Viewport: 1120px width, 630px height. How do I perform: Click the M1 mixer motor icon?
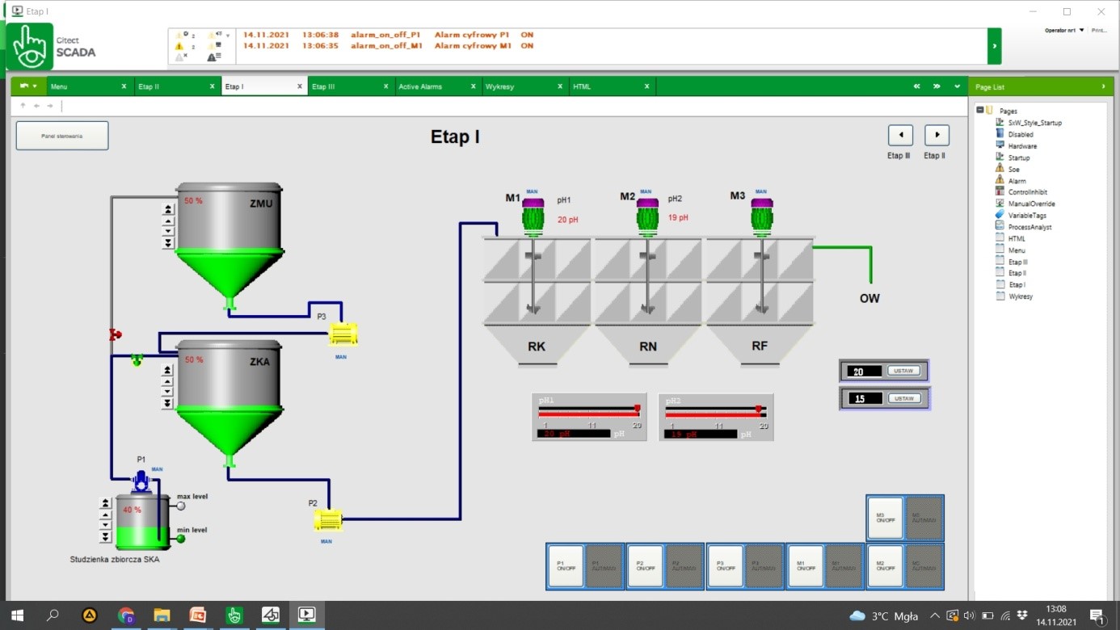[x=533, y=215]
